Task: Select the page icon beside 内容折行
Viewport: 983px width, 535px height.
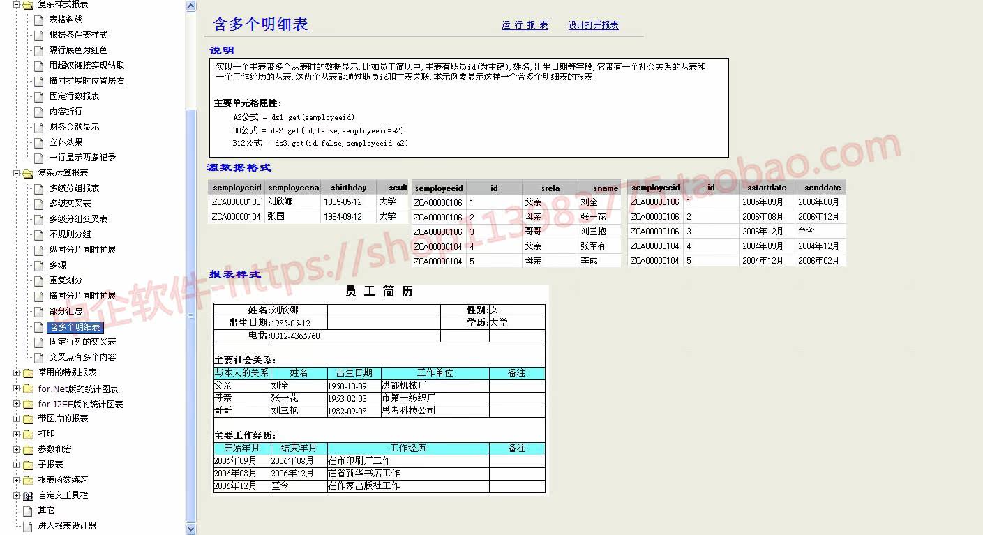Action: pyautogui.click(x=39, y=112)
